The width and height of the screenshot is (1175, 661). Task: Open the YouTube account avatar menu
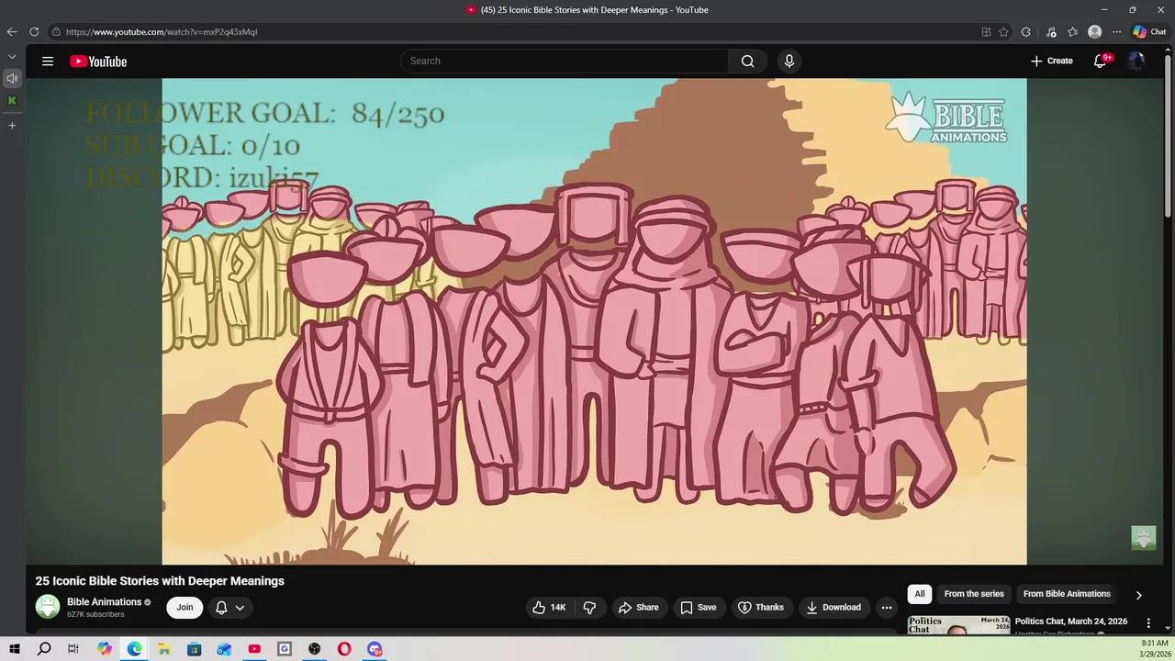pos(1136,61)
